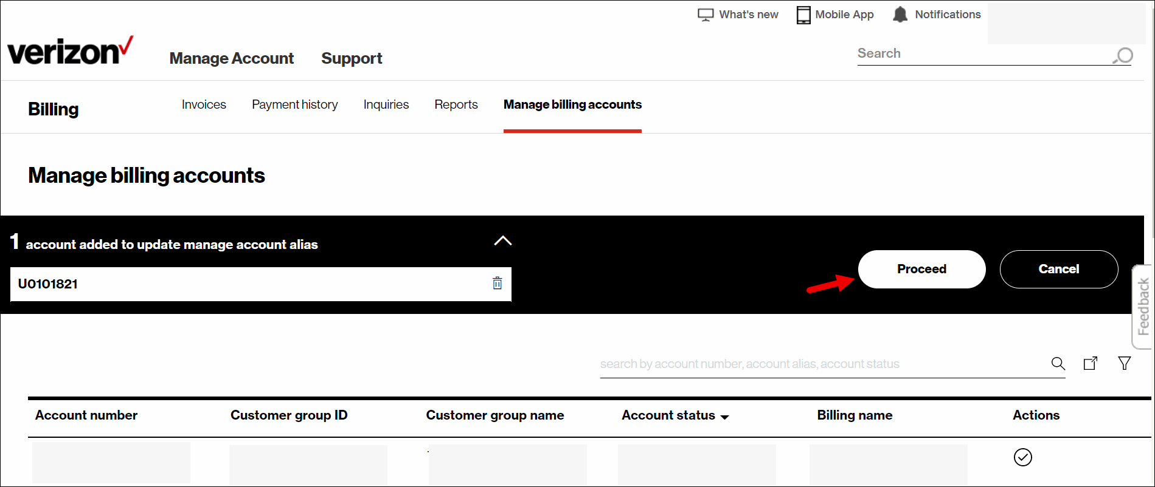Image resolution: width=1155 pixels, height=487 pixels.
Task: Click the account table search magnifier icon
Action: point(1058,363)
